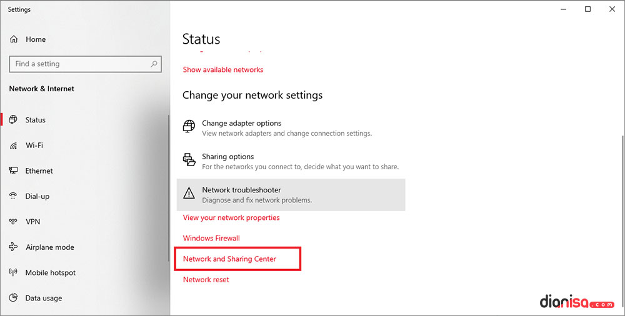Open Sharing options

pos(227,157)
